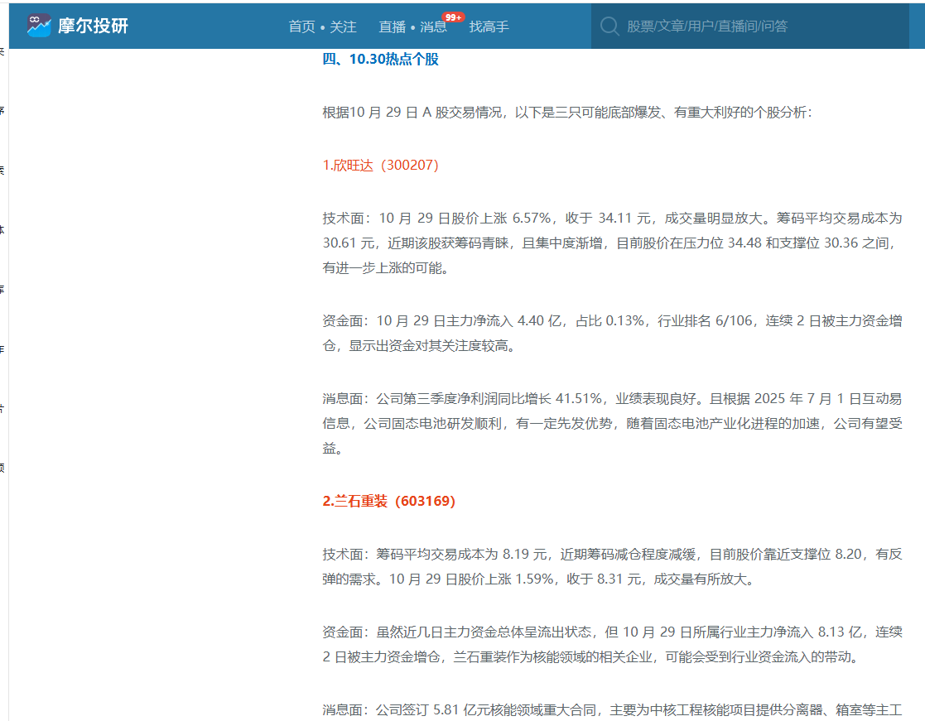The width and height of the screenshot is (925, 721).
Task: Open the 首页 menu item
Action: 301,26
